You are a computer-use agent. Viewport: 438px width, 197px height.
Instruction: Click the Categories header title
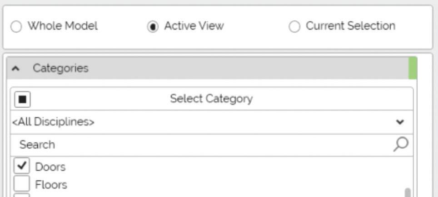[60, 68]
